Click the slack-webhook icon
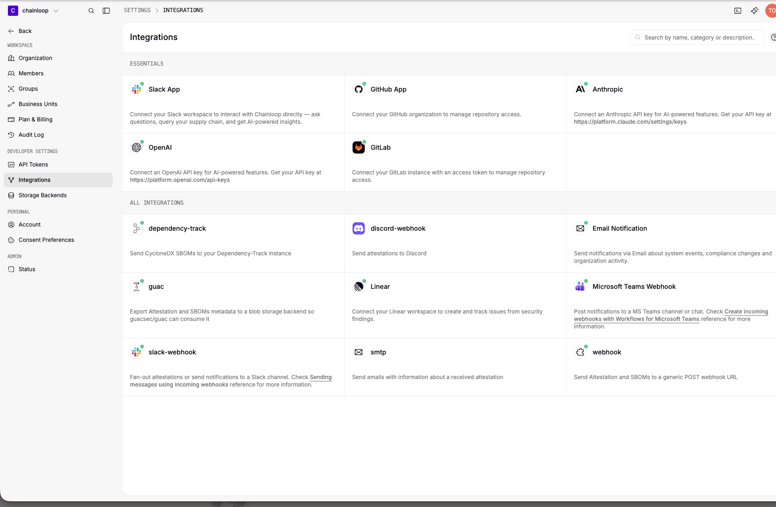Image resolution: width=776 pixels, height=507 pixels. tap(136, 352)
